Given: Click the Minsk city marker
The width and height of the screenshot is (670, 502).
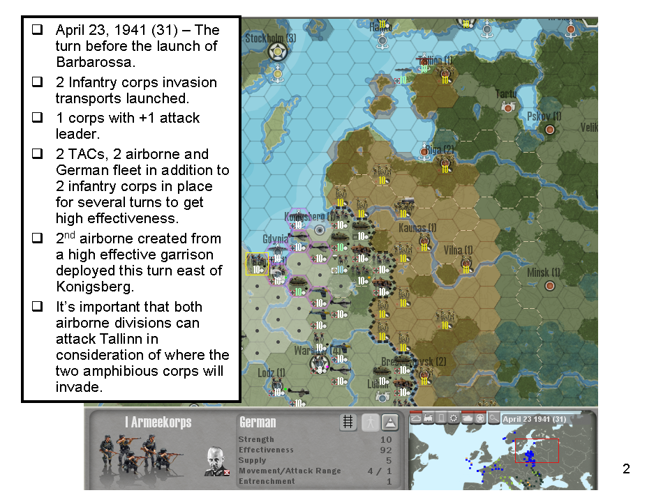Looking at the screenshot, I should 549,285.
